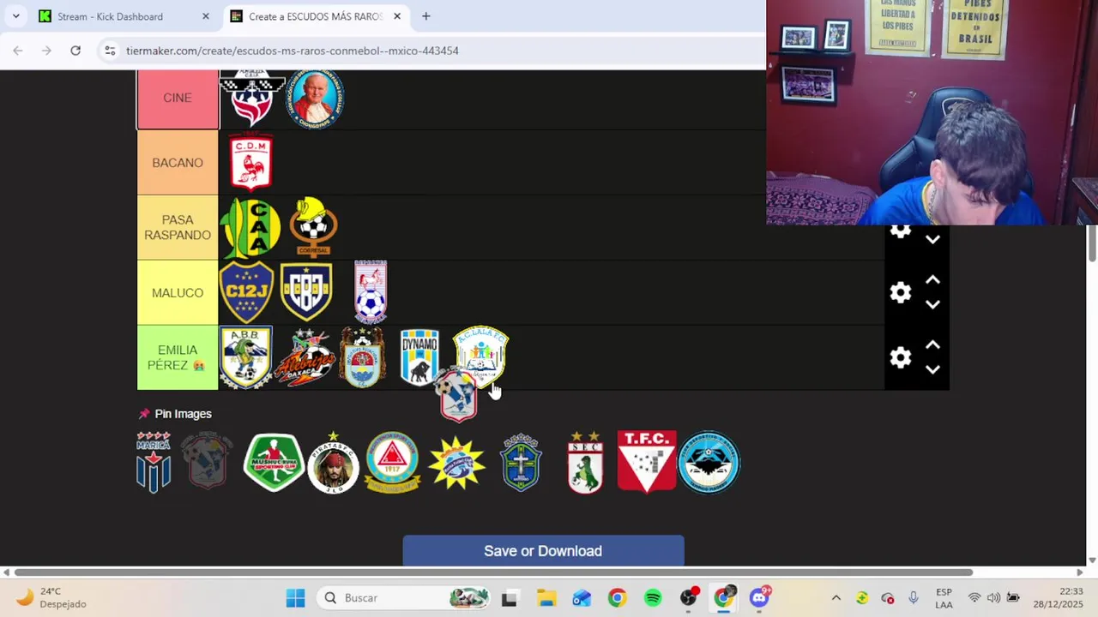This screenshot has width=1098, height=617.
Task: Close the ESCUDOS MÁS RAROS tiermaker tab
Action: 397,16
